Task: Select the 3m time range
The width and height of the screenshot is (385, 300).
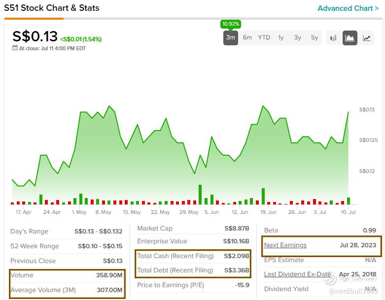Action: point(230,38)
